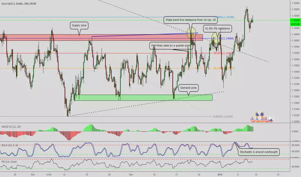Image resolution: width=301 pixels, height=177 pixels.
Task: Click the 0.00%(1.12156) Fibonacci level label
Action: pyautogui.click(x=223, y=116)
